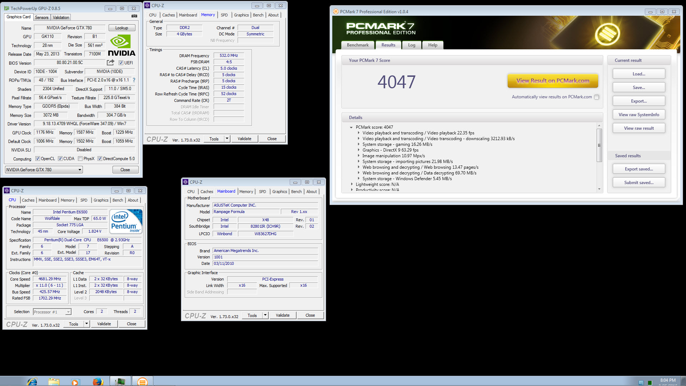Expand the Lightweight score N/A node
Screen dimensions: 686x386
(x=352, y=184)
